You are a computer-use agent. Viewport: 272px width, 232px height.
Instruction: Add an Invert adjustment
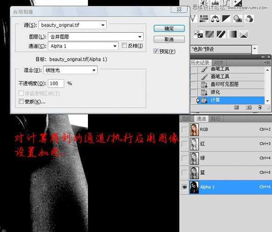(x=198, y=34)
